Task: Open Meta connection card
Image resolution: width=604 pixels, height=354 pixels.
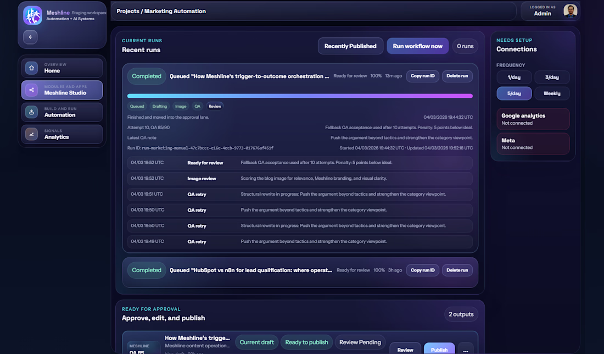Action: coord(533,143)
